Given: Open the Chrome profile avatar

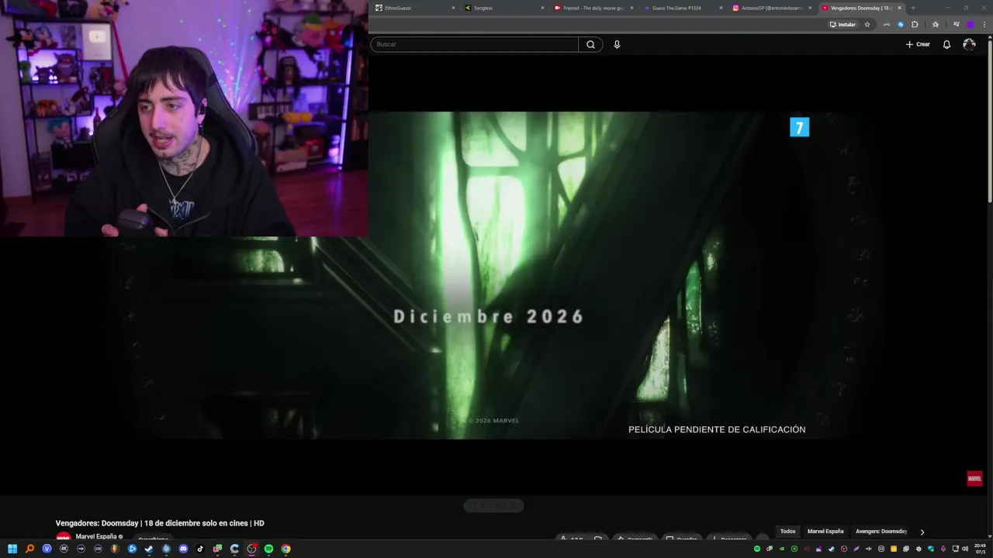Looking at the screenshot, I should pyautogui.click(x=971, y=25).
